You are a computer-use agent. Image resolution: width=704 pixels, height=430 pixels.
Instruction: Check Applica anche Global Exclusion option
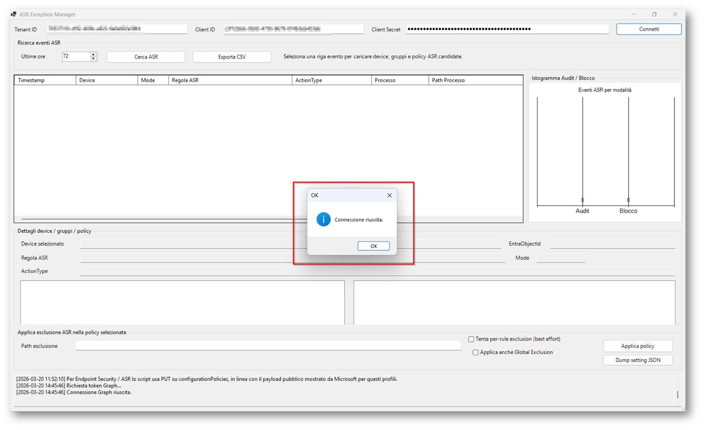click(475, 352)
